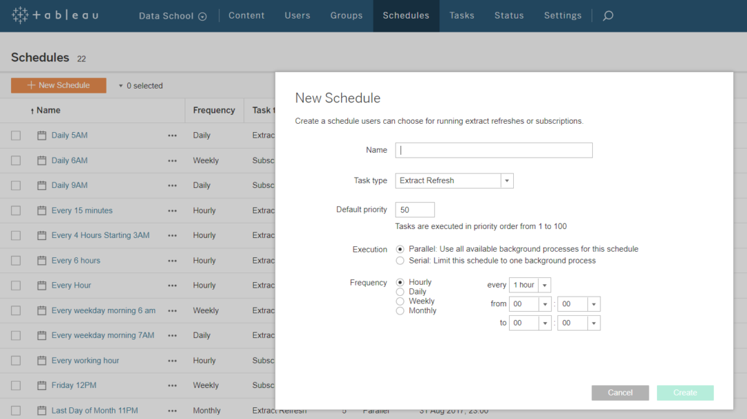Click the New Schedule button
Screen dimensions: 747x419
58,85
